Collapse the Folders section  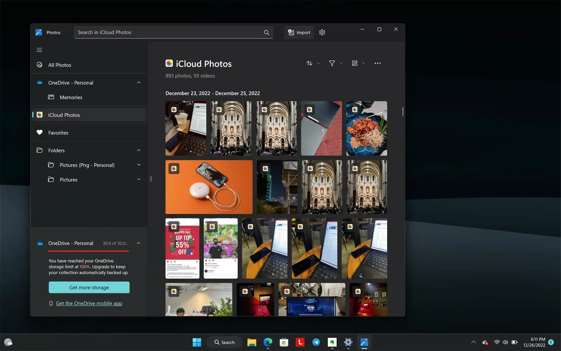coord(139,150)
